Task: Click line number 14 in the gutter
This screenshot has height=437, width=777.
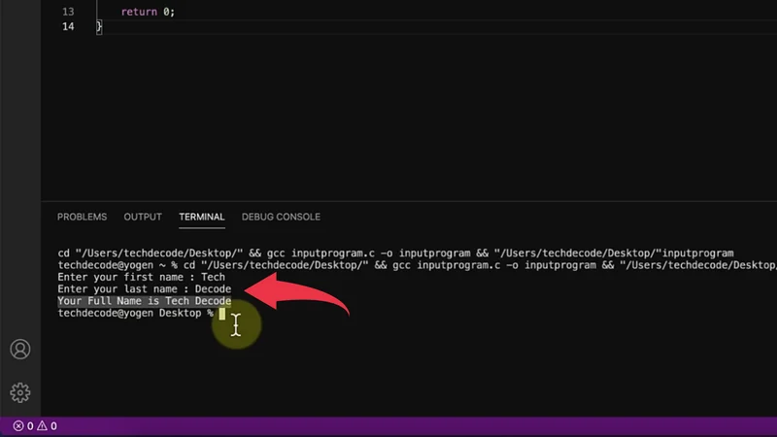Action: point(67,26)
